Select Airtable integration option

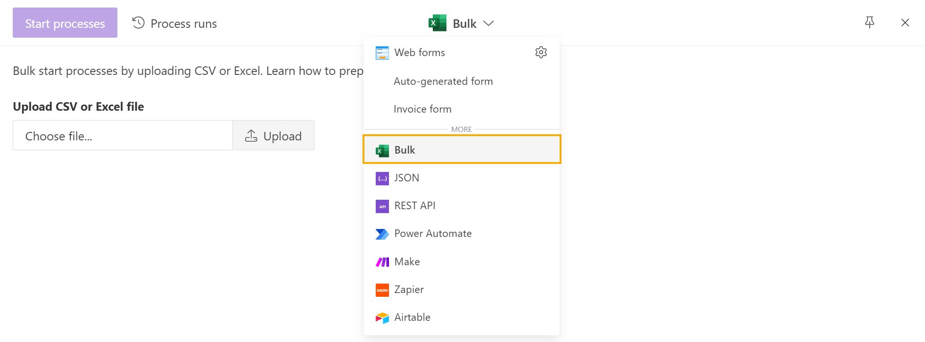pyautogui.click(x=462, y=317)
